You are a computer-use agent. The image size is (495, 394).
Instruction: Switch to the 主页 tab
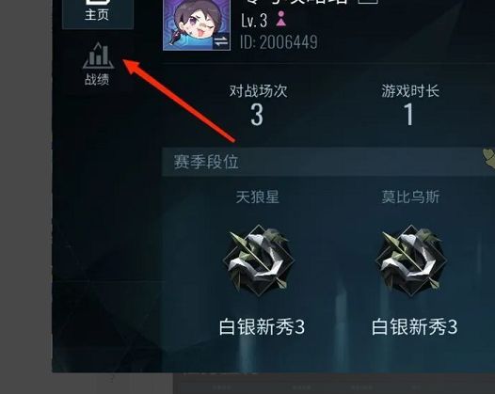click(98, 14)
